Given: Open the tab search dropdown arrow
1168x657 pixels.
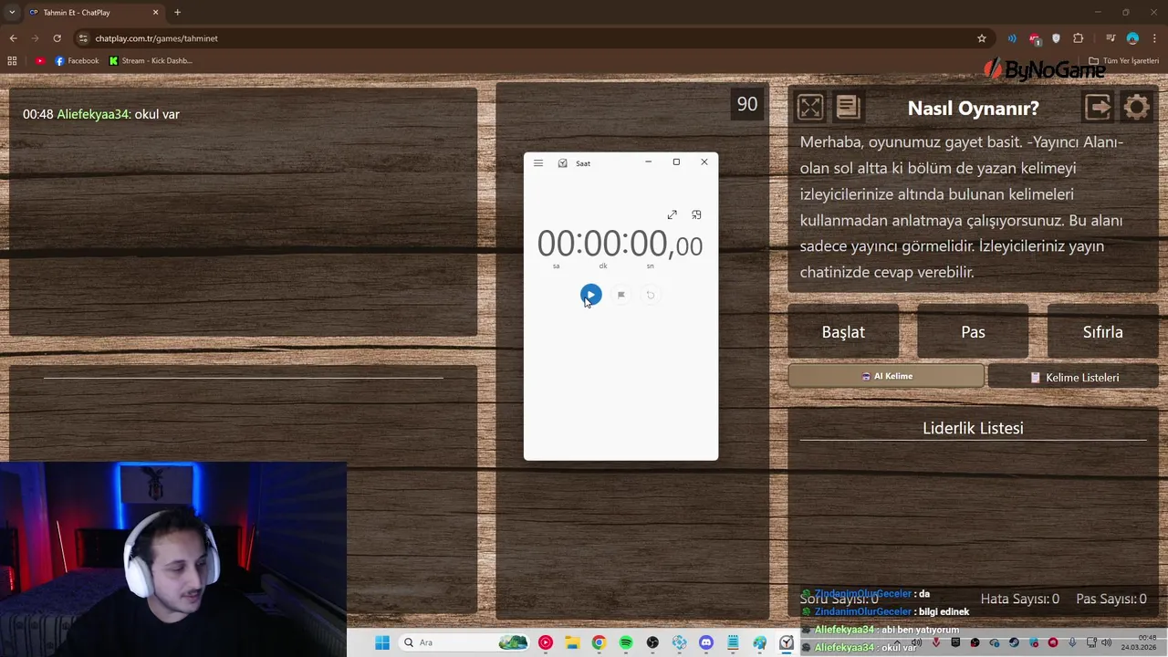Looking at the screenshot, I should tap(12, 13).
